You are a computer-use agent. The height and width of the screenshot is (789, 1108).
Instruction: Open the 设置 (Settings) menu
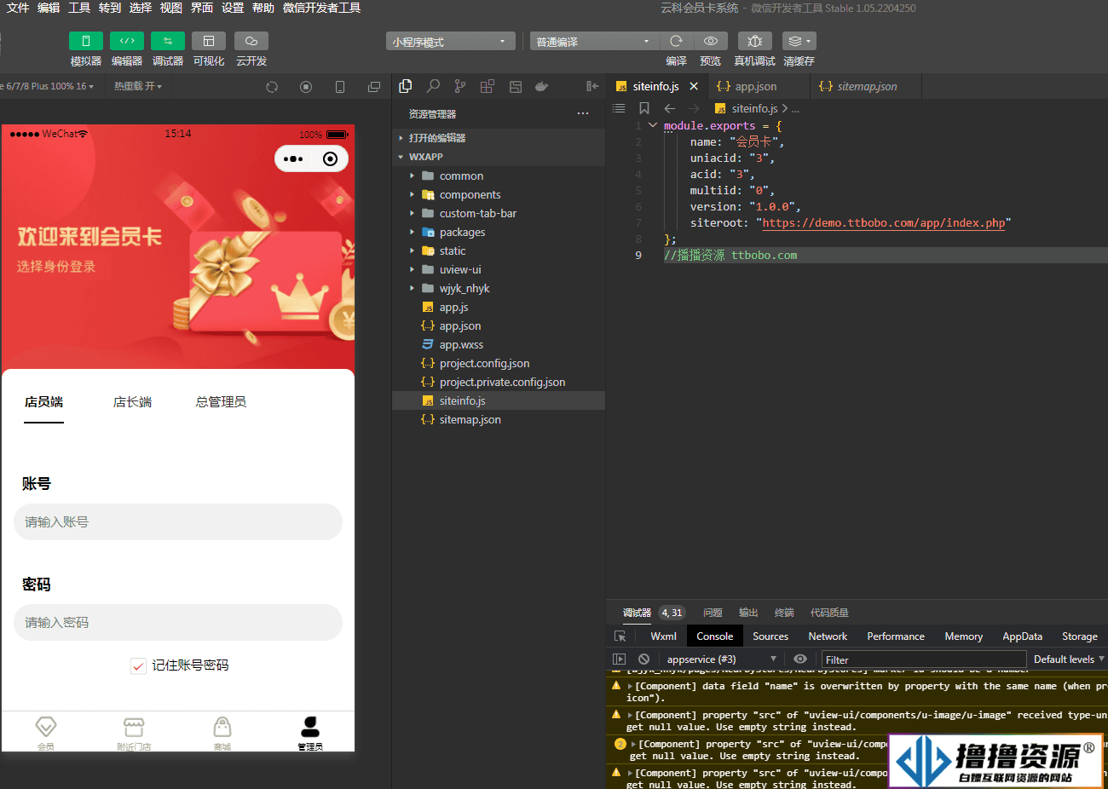(x=233, y=8)
